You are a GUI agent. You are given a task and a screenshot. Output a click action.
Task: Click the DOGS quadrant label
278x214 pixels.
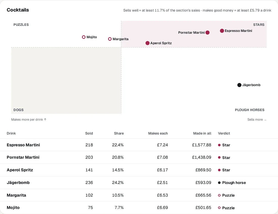[18, 110]
